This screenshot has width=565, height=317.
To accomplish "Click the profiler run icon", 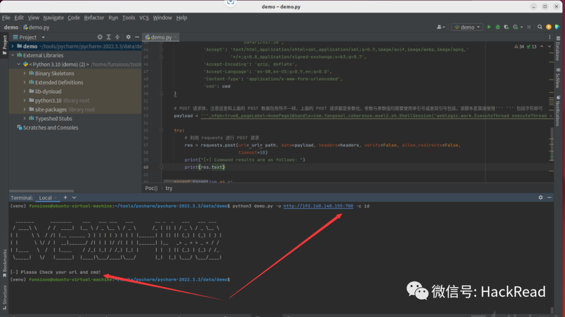I will (x=516, y=27).
